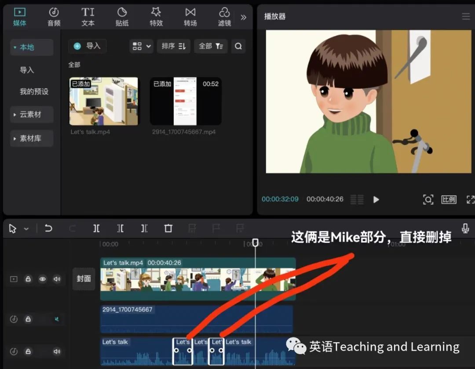Mute the Let's talk audio track
475x369 pixels.
coord(57,351)
